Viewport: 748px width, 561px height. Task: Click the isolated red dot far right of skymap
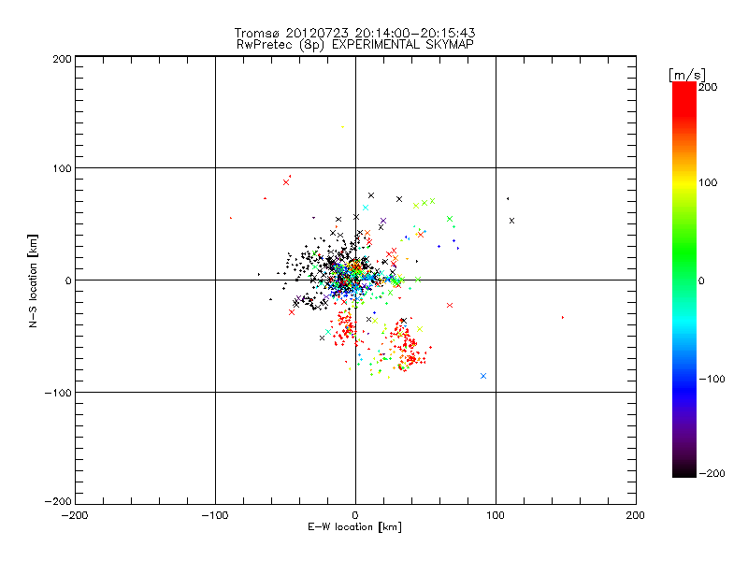point(563,317)
